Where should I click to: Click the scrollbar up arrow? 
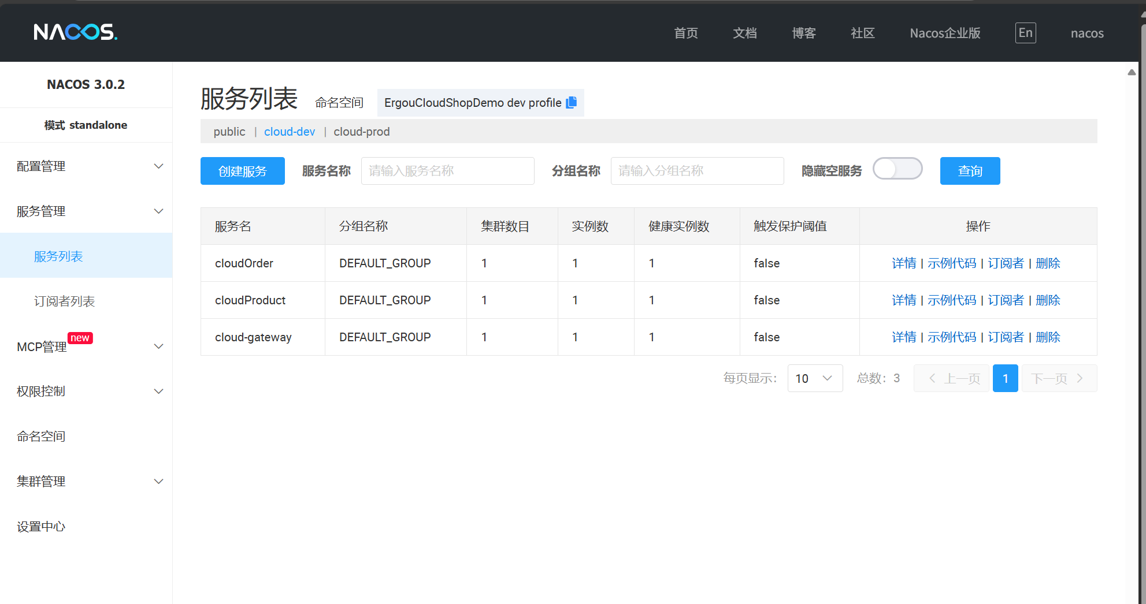pyautogui.click(x=1132, y=72)
